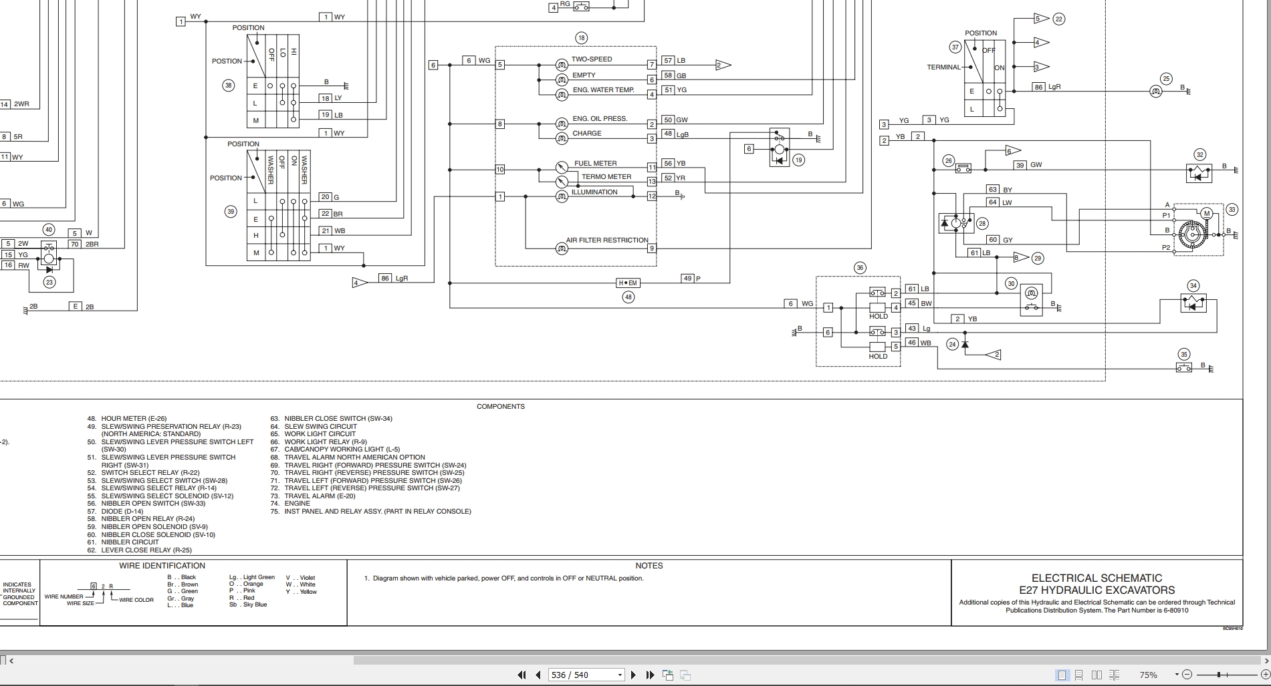Enable continuous page scrolling layout
The image size is (1271, 686).
pyautogui.click(x=1079, y=675)
